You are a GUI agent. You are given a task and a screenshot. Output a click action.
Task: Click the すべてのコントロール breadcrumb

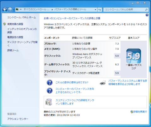(36, 9)
